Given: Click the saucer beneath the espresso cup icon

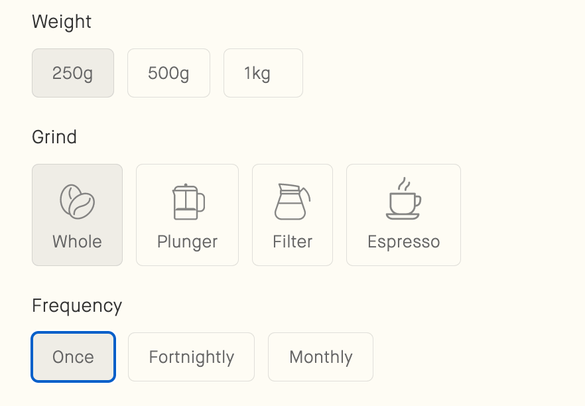Looking at the screenshot, I should (403, 216).
